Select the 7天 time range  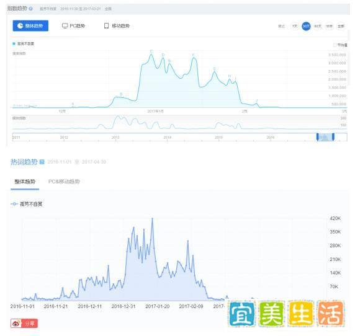(x=295, y=26)
